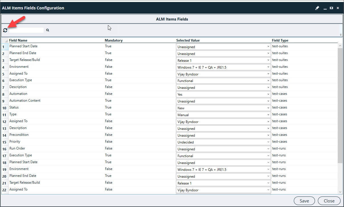The height and width of the screenshot is (207, 344).
Task: Select row 8 header for Automation
Action: [x=4, y=95]
